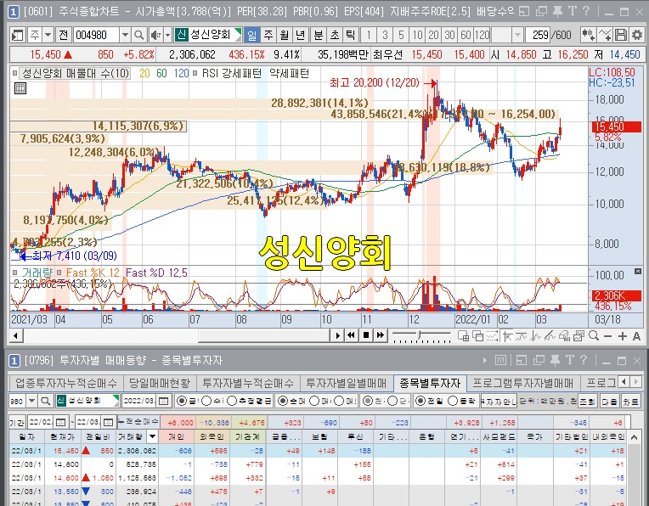Open the stock code 004980 dropdown arrow
Image resolution: width=649 pixels, height=506 pixels.
pos(125,35)
